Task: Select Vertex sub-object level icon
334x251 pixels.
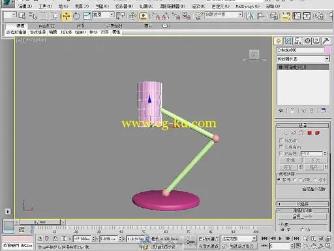Action: click(285, 133)
